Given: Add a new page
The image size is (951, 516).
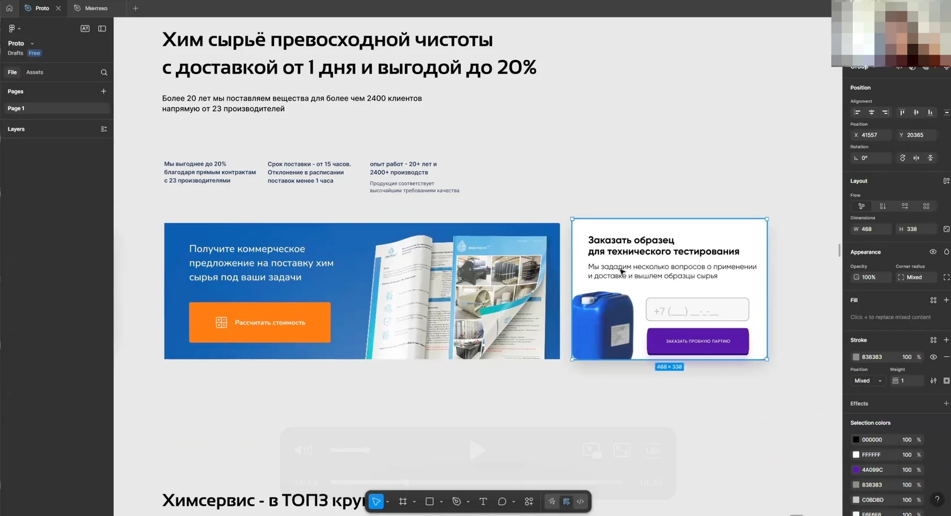Looking at the screenshot, I should (104, 91).
